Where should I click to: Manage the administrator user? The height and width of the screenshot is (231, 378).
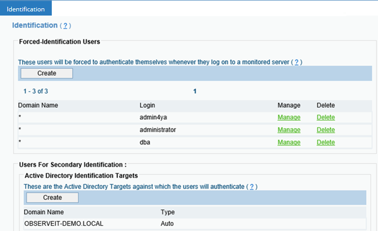(x=288, y=130)
